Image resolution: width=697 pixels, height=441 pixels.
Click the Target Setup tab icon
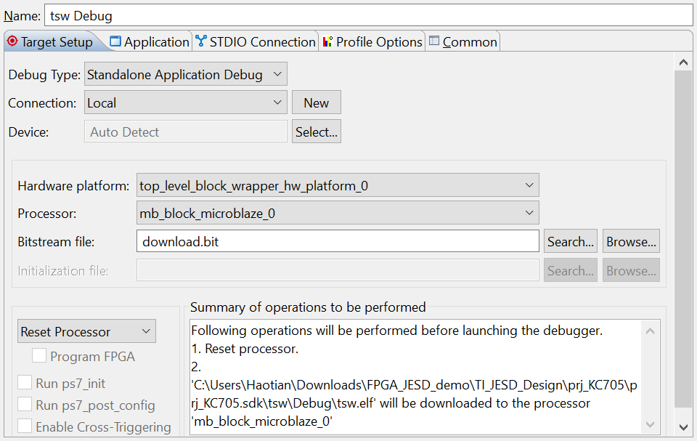[x=12, y=41]
